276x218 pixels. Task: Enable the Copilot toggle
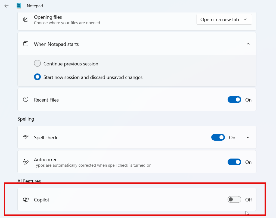(234, 199)
